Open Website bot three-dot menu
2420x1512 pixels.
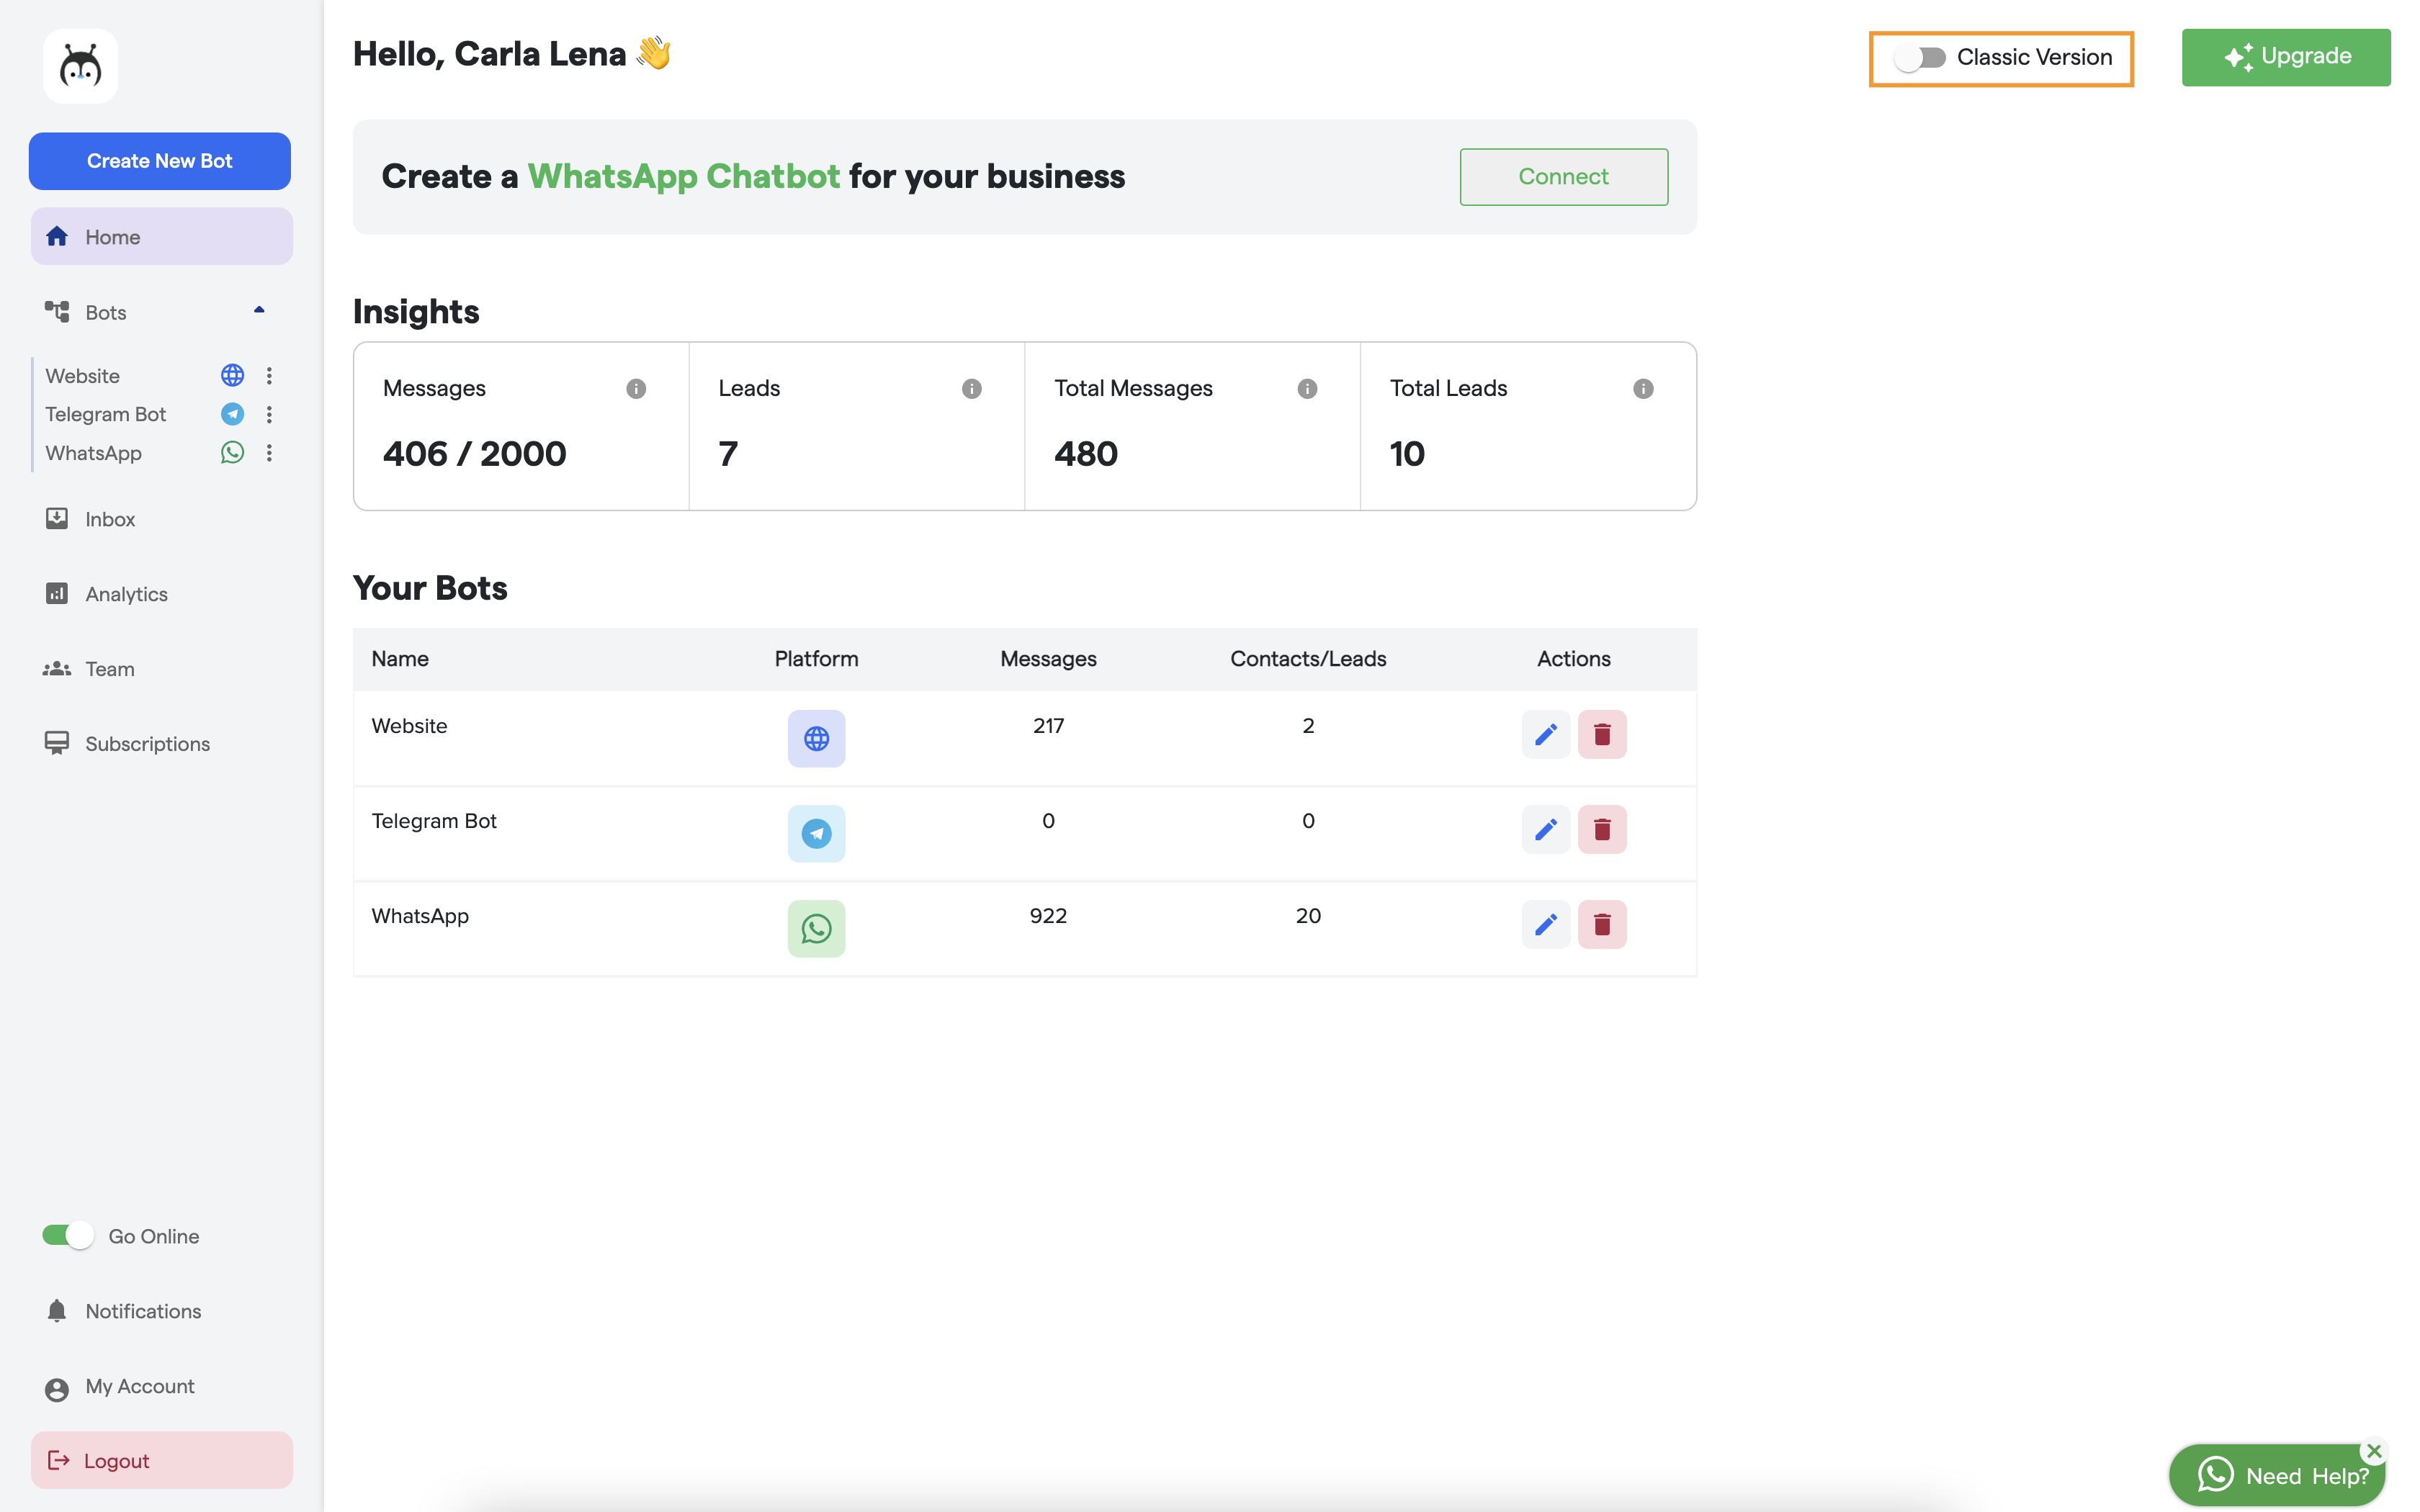point(269,375)
